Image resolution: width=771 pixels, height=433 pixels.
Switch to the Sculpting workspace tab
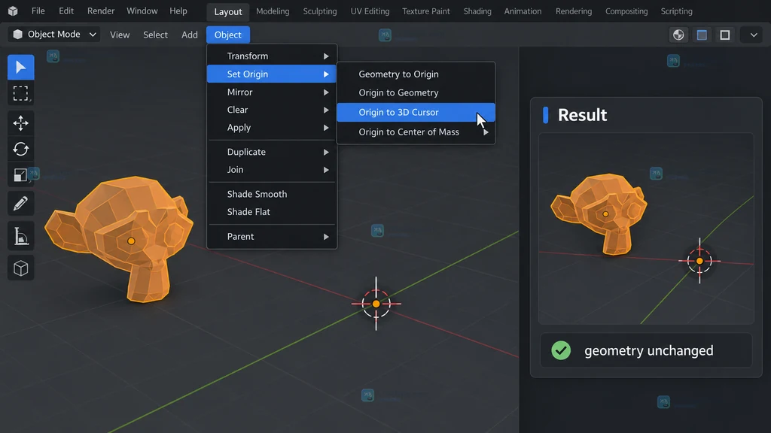pos(319,11)
